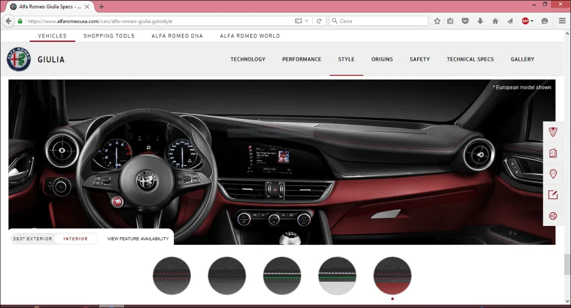Image resolution: width=571 pixels, height=308 pixels.
Task: Click the browser back arrow button
Action: pos(8,21)
